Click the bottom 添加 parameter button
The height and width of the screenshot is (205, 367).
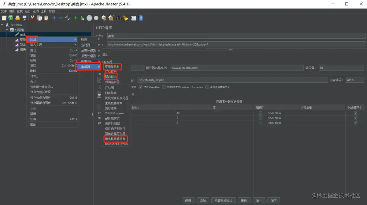click(x=203, y=200)
